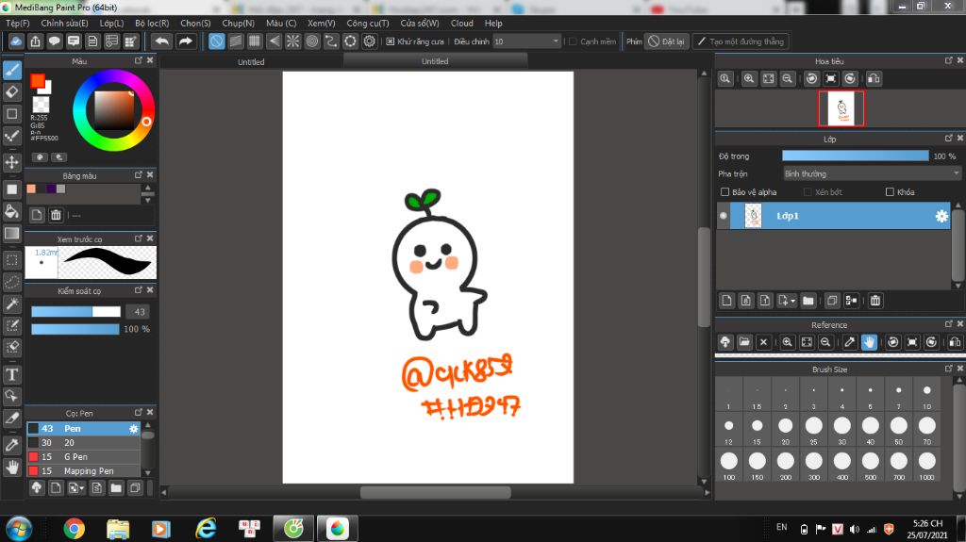The height and width of the screenshot is (542, 966).
Task: Click the Navigator canvas thumbnail
Action: 841,108
